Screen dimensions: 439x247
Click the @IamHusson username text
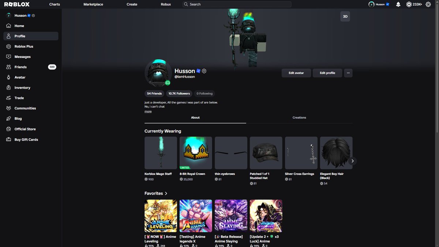(185, 77)
